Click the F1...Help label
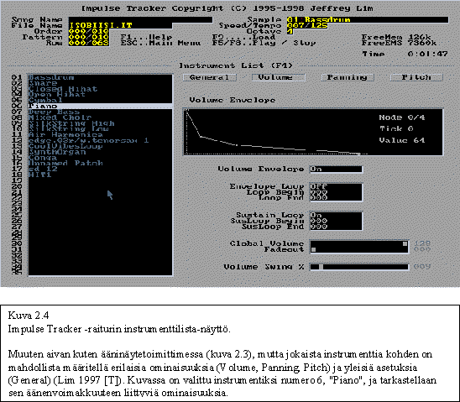 (x=146, y=37)
